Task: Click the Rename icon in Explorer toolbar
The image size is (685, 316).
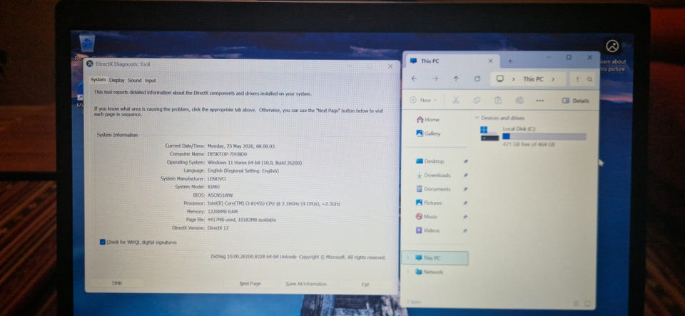Action: tap(519, 101)
